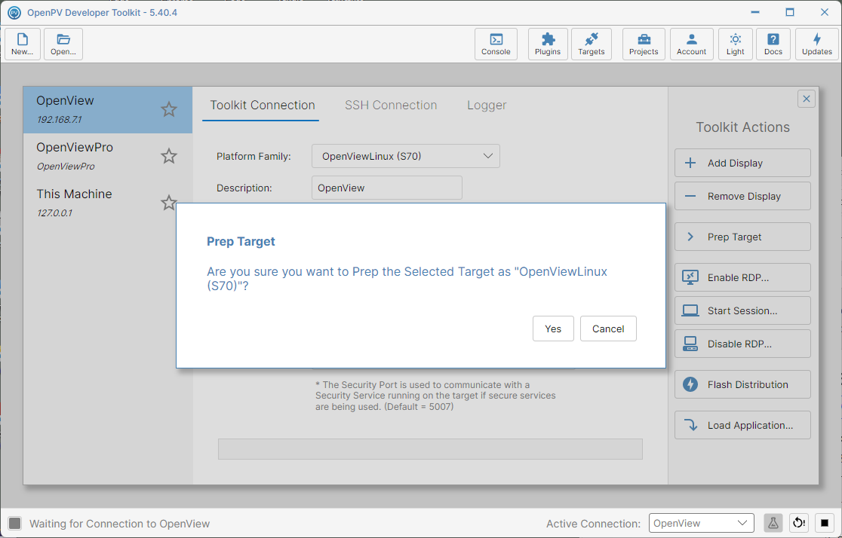Image resolution: width=842 pixels, height=538 pixels.
Task: Click 'Waiting for Connection to OpenView' status text
Action: pyautogui.click(x=119, y=524)
